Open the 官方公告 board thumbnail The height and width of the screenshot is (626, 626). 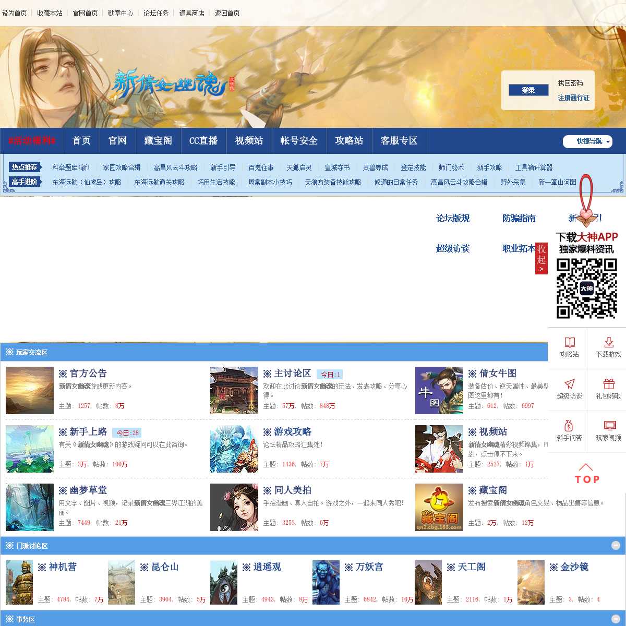click(30, 390)
